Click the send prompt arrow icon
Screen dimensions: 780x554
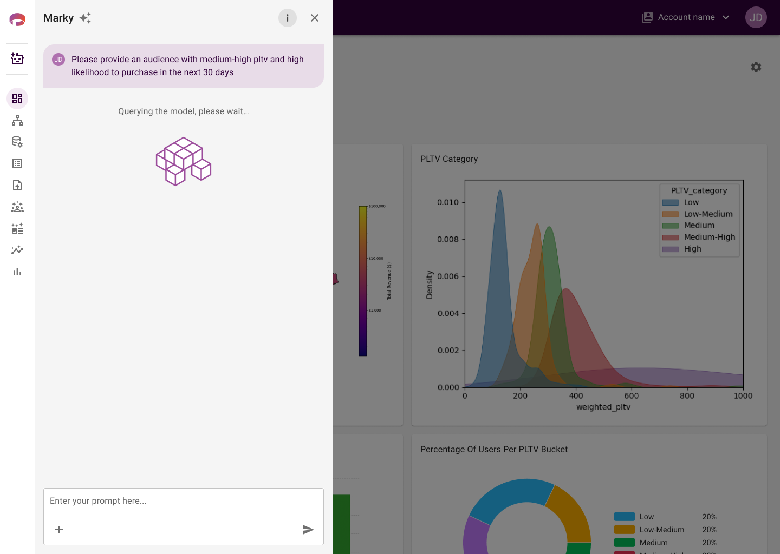click(308, 530)
